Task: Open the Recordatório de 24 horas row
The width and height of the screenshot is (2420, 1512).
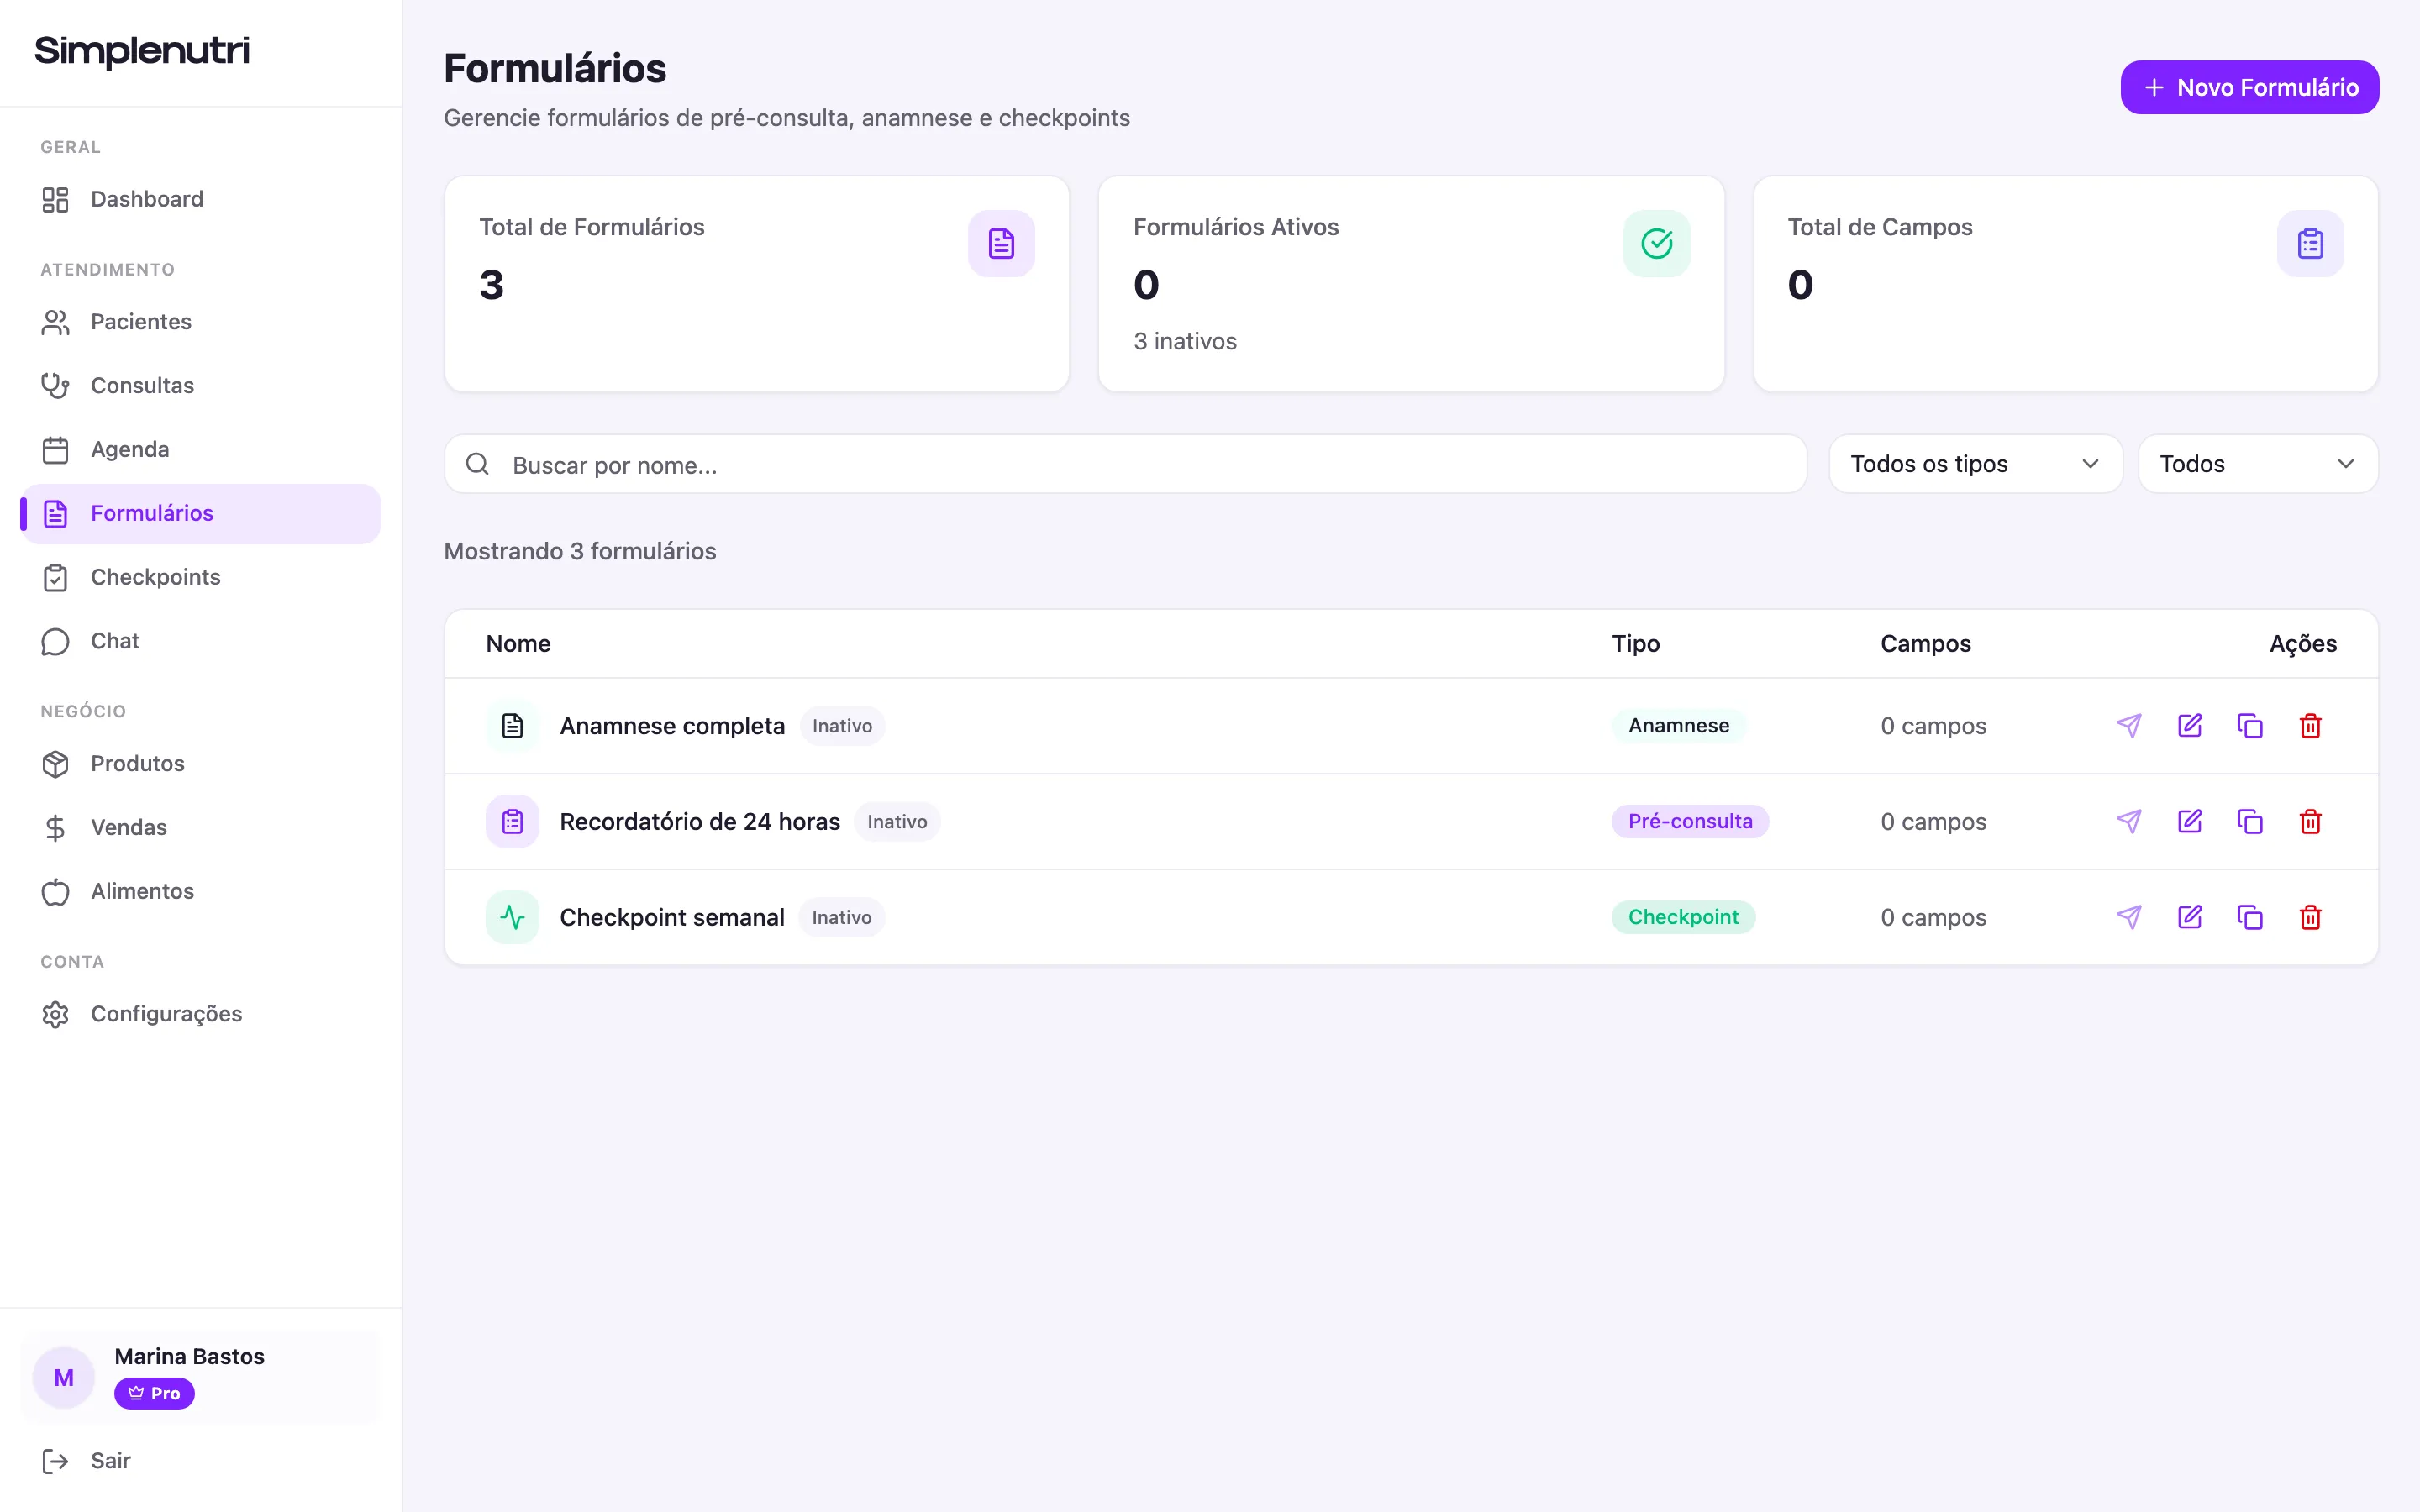Action: (1411, 822)
